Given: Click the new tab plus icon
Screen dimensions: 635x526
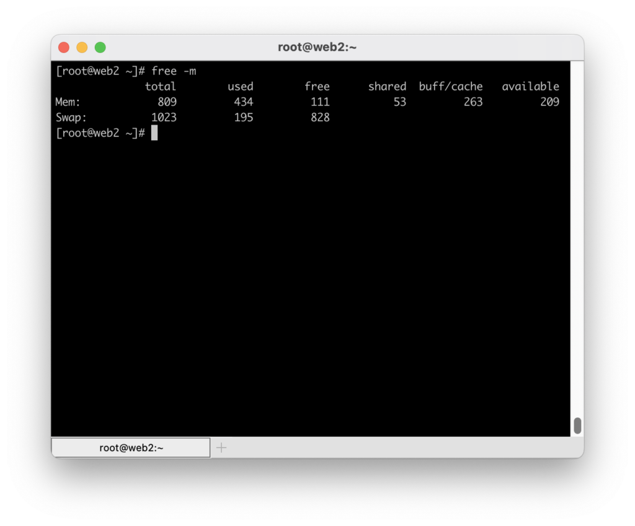Looking at the screenshot, I should [x=221, y=447].
